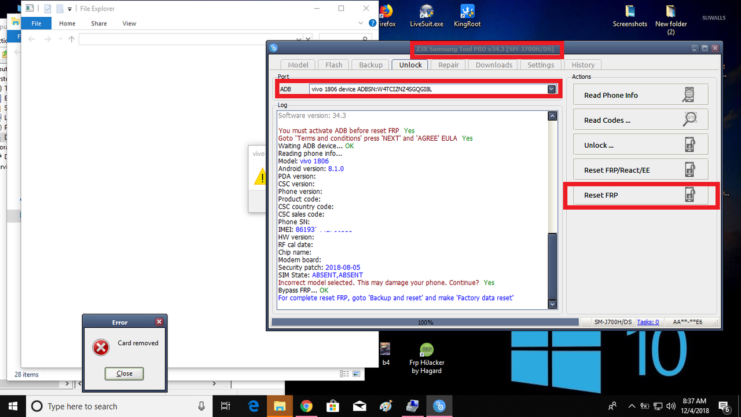Open Share ribbon tab in File Explorer
This screenshot has height=417, width=741.
[x=98, y=23]
